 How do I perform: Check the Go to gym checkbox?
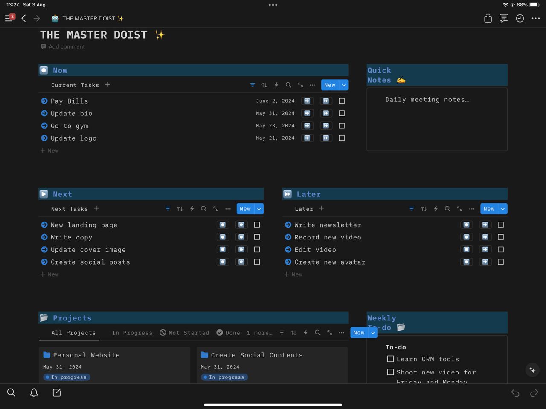[x=342, y=126]
